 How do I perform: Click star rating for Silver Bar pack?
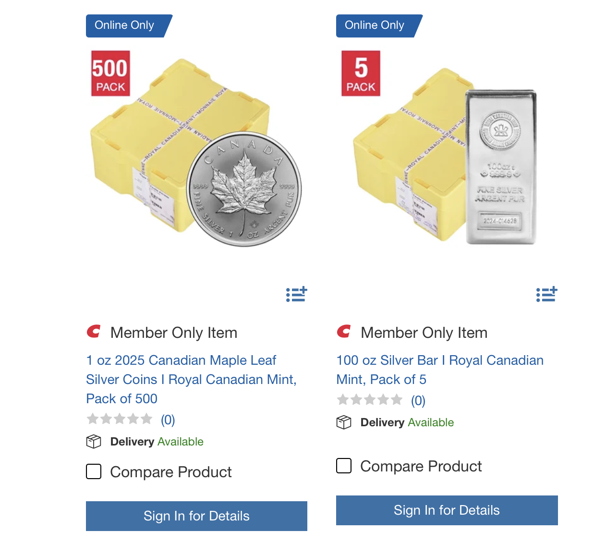click(370, 400)
